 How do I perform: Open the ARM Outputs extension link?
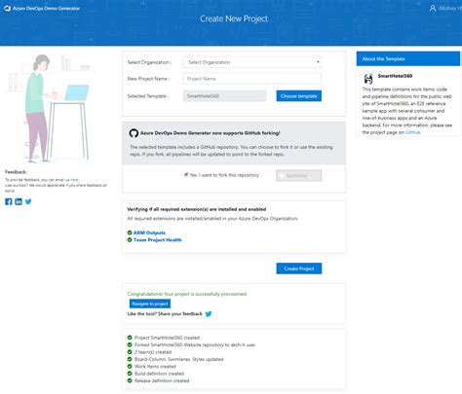point(149,233)
